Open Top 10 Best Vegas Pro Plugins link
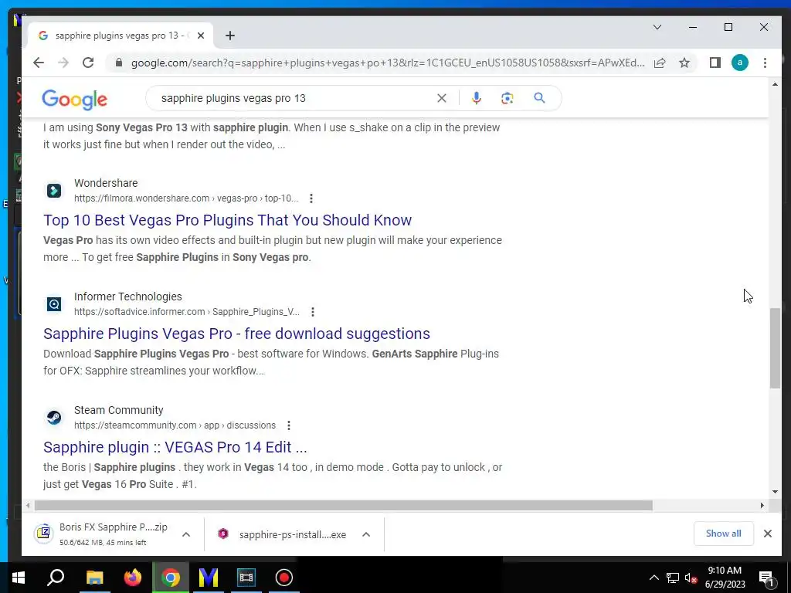This screenshot has width=791, height=593. (228, 220)
